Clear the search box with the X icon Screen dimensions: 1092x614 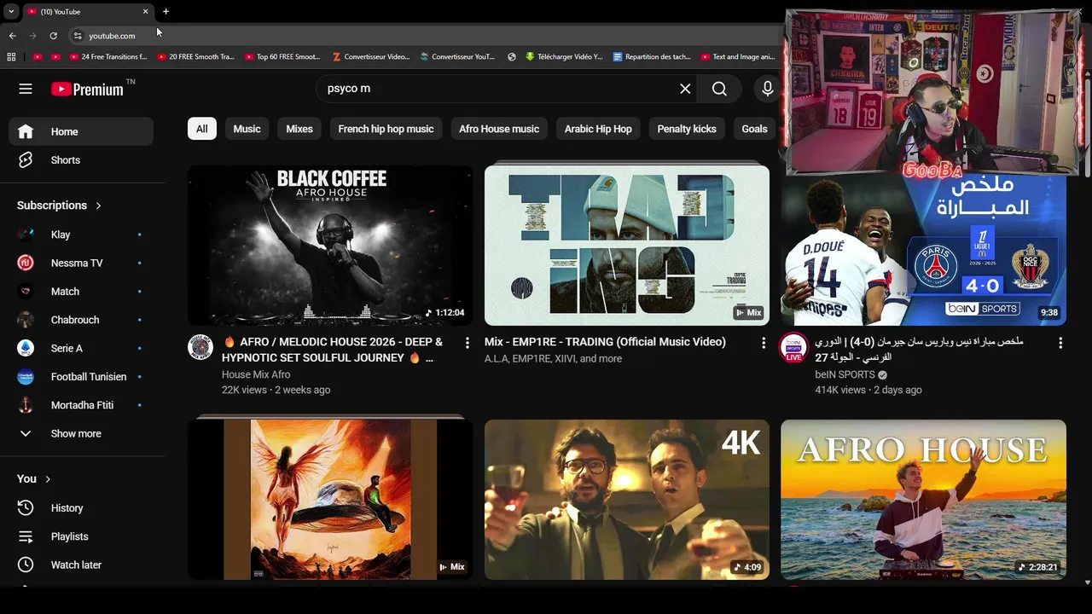click(x=685, y=89)
